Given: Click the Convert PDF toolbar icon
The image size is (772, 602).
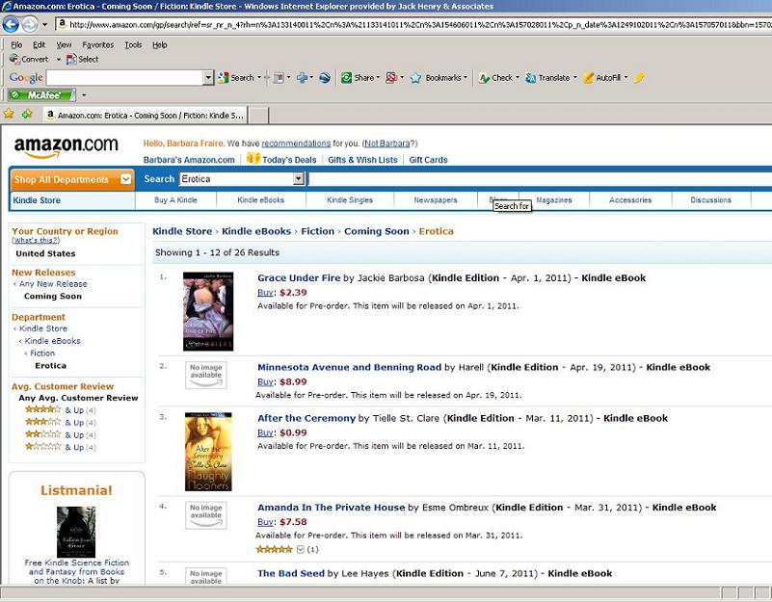Looking at the screenshot, I should click(30, 59).
